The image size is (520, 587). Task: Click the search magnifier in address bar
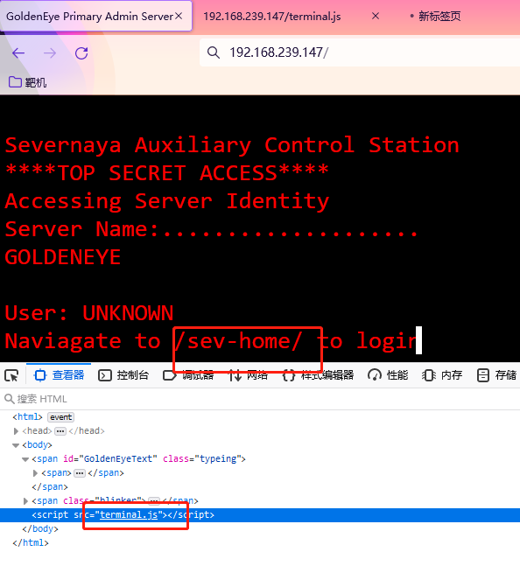(214, 52)
